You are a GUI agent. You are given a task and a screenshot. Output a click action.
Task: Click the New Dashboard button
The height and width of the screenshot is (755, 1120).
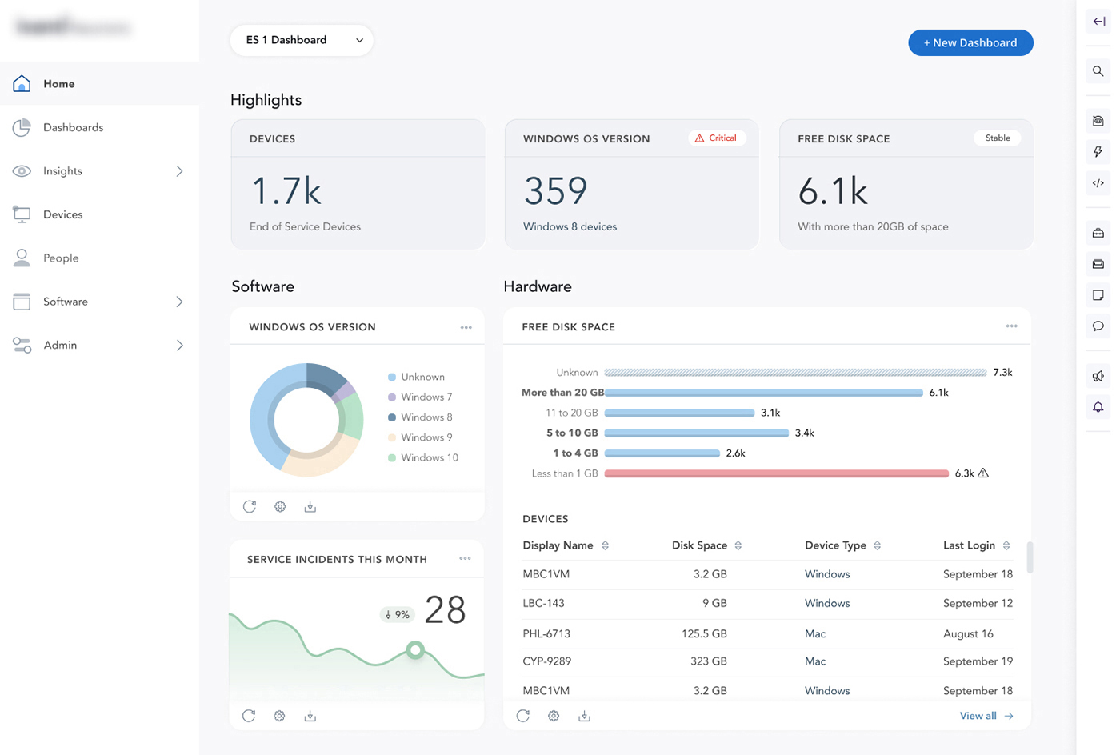pos(970,43)
